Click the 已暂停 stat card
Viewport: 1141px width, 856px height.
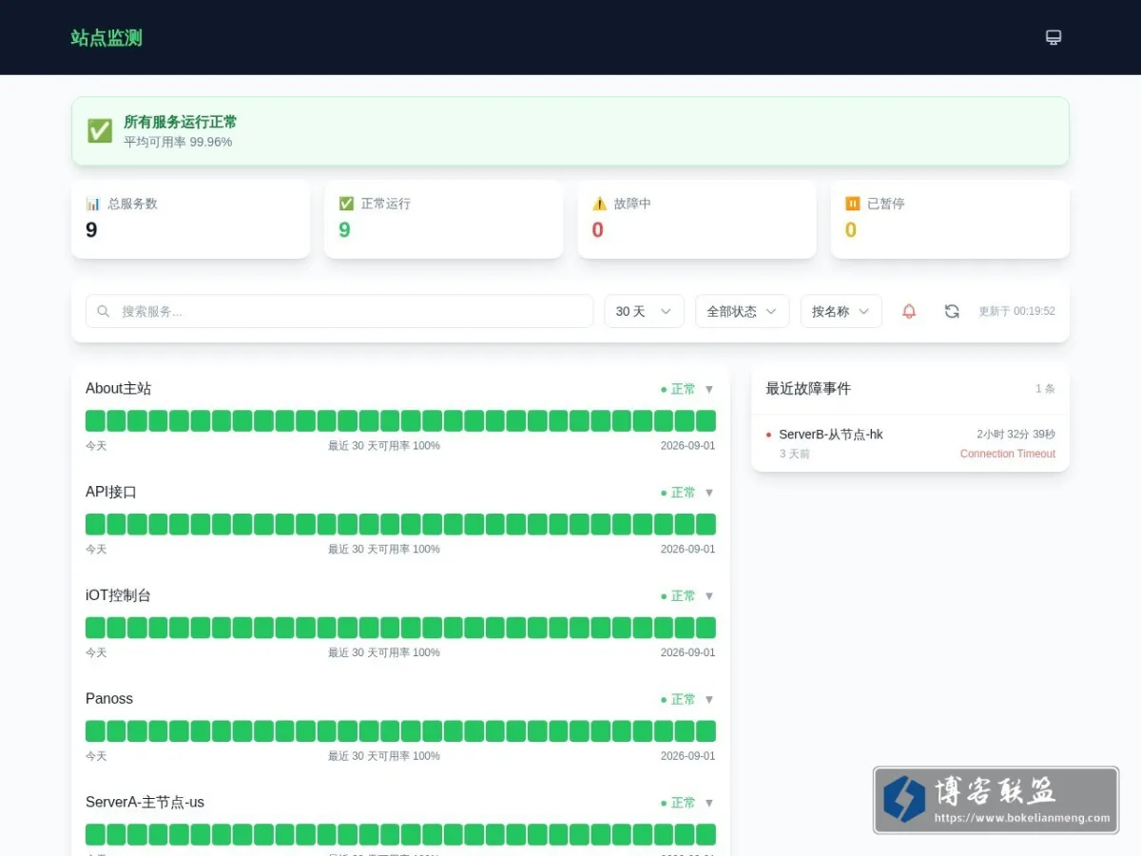(950, 219)
